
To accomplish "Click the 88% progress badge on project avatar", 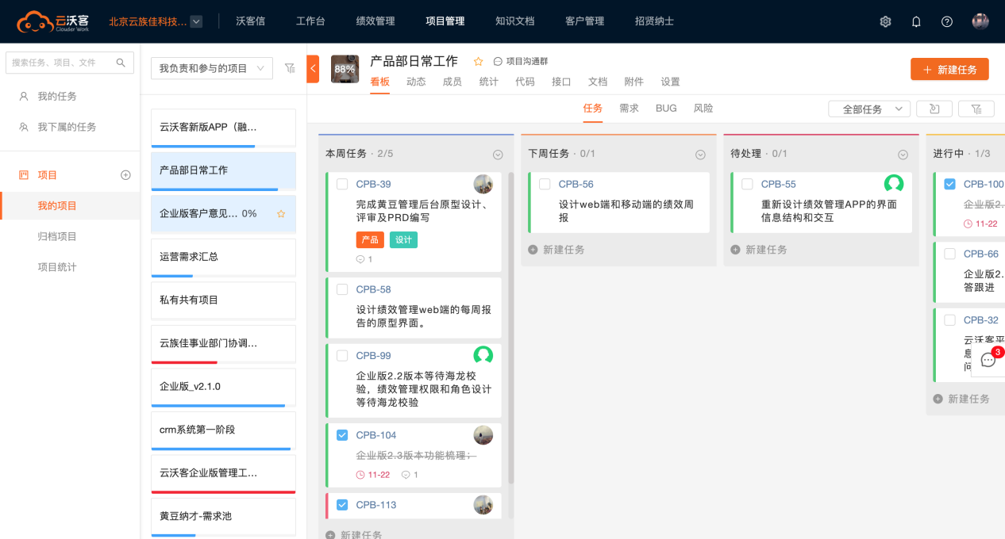I will point(345,69).
